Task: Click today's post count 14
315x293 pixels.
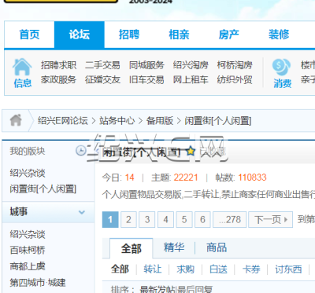Action: (x=129, y=178)
